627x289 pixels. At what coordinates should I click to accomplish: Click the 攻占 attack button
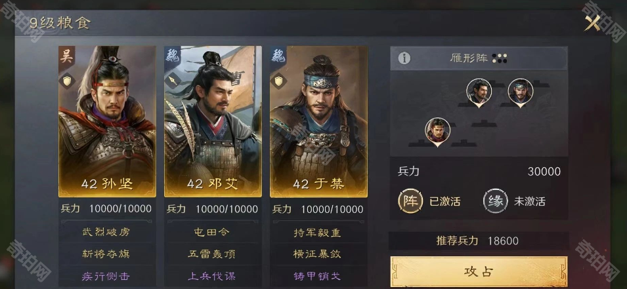pyautogui.click(x=479, y=272)
